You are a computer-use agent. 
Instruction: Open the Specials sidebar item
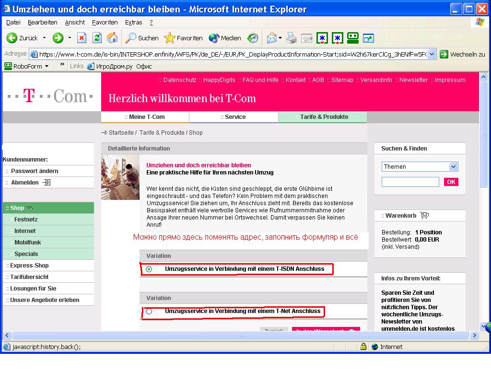(x=26, y=254)
